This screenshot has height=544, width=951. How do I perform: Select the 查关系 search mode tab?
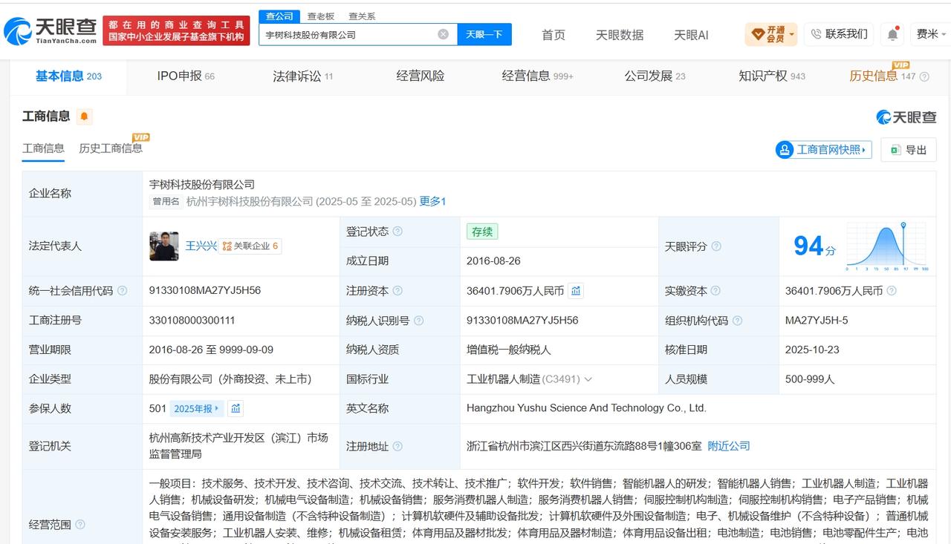tap(362, 16)
